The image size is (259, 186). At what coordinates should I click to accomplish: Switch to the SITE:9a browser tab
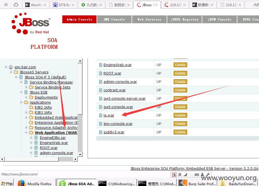[x=64, y=5]
